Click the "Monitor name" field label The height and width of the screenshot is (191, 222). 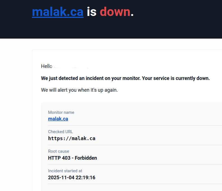pos(61,112)
